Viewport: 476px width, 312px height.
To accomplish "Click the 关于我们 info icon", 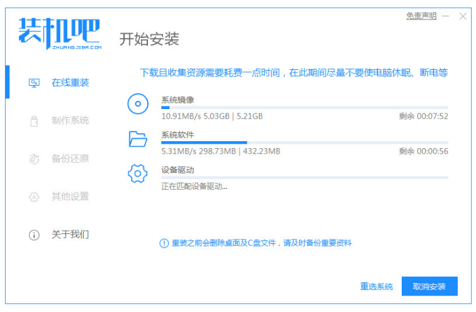I will pos(34,235).
